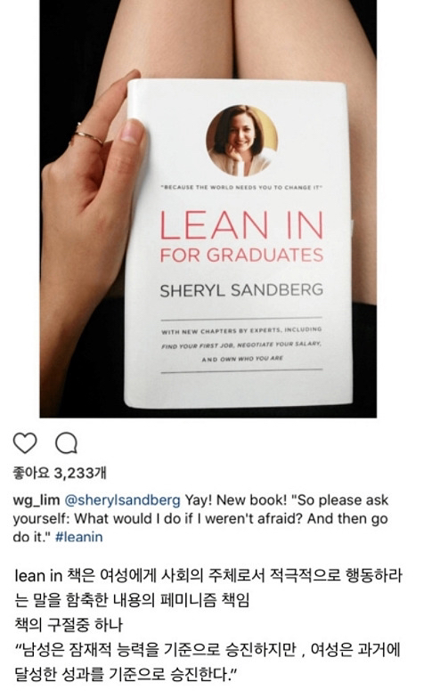The height and width of the screenshot is (698, 432).
Task: Click the gold ring on the finger
Action: pyautogui.click(x=88, y=135)
